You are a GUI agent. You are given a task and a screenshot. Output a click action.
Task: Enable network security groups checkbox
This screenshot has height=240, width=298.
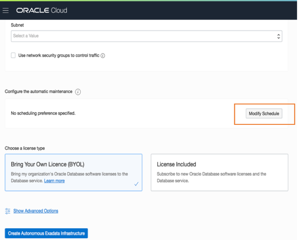[13, 55]
